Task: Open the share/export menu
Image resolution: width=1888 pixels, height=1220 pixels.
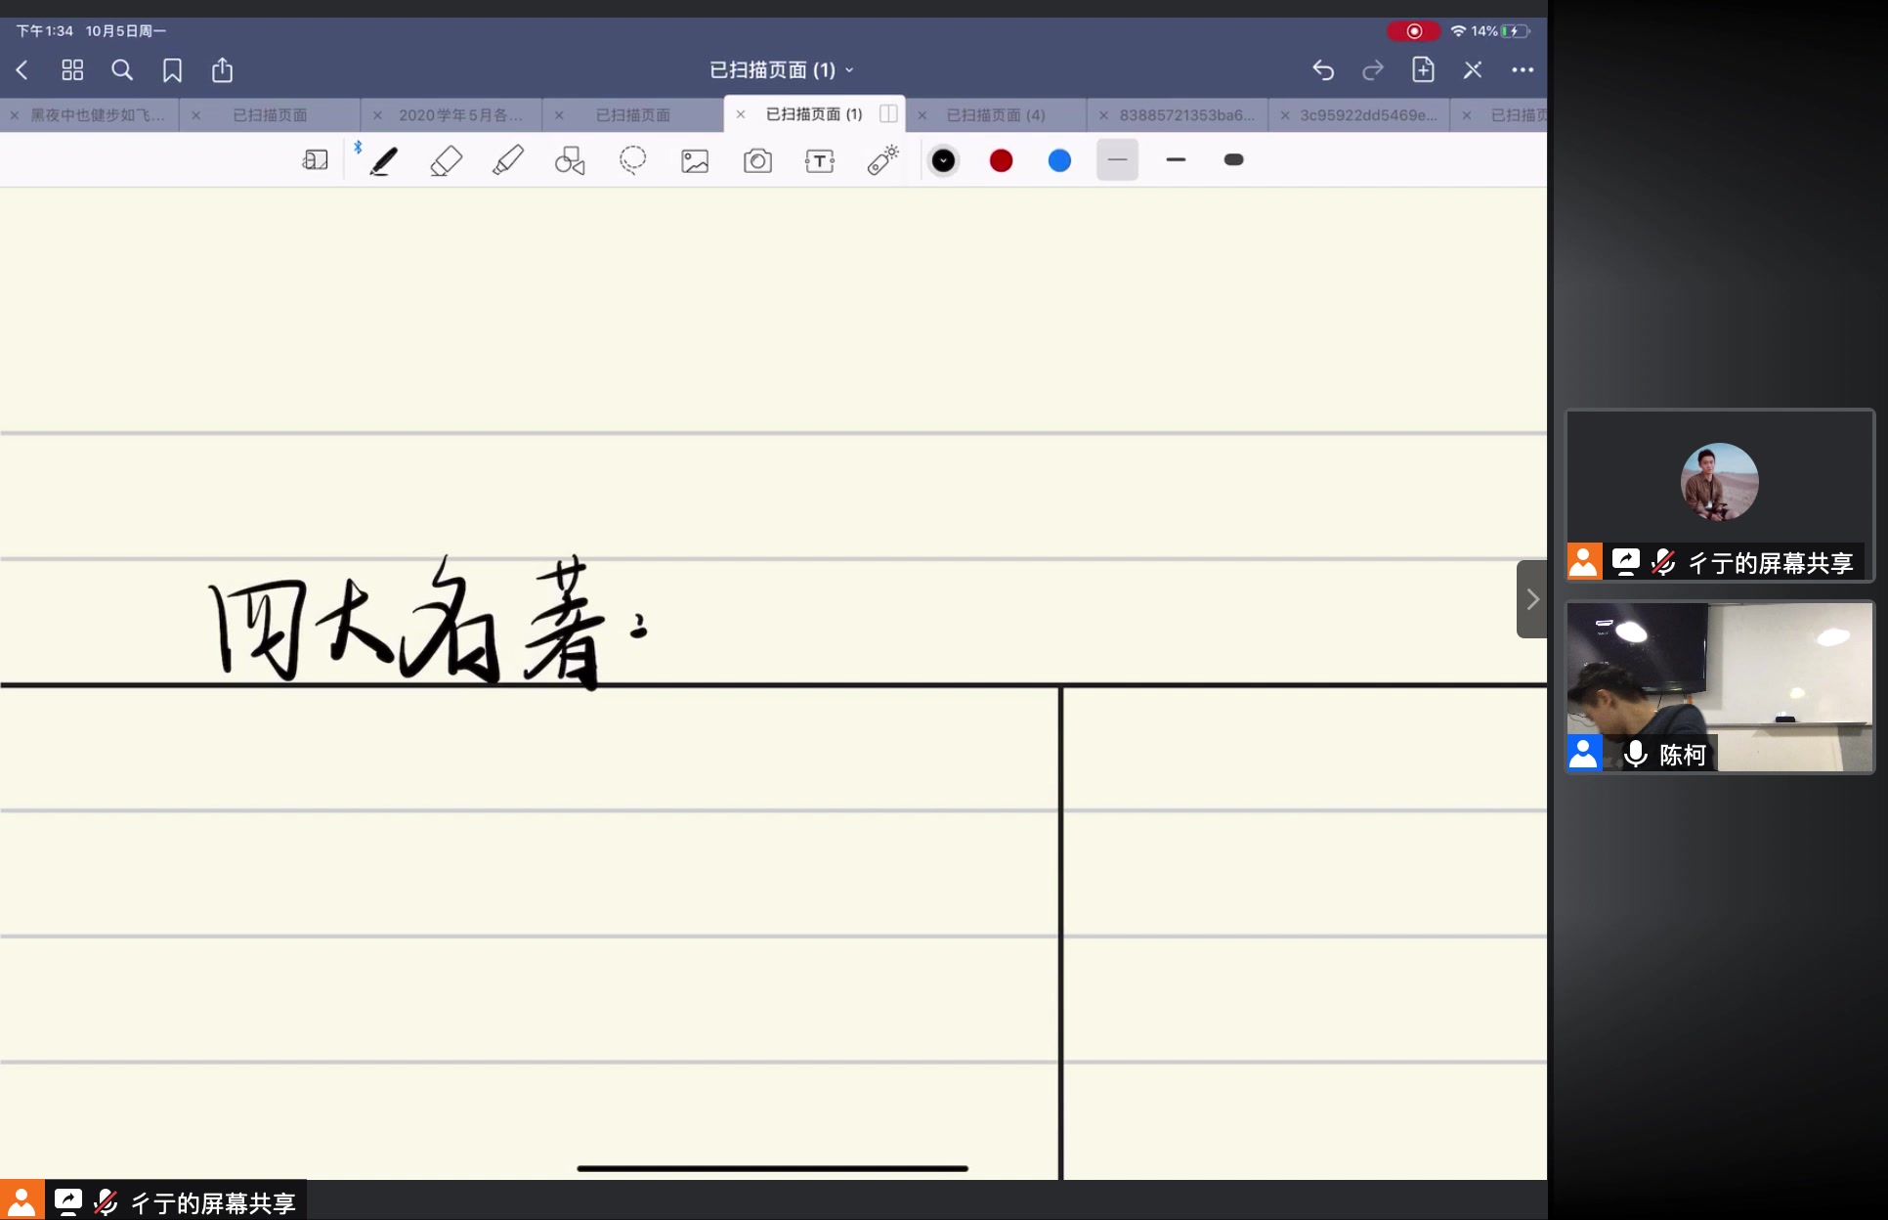Action: click(223, 69)
